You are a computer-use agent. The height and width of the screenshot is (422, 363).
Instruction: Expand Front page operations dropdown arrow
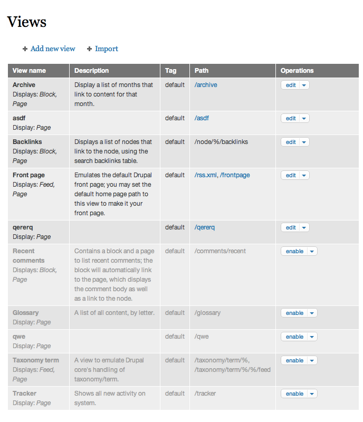point(304,176)
